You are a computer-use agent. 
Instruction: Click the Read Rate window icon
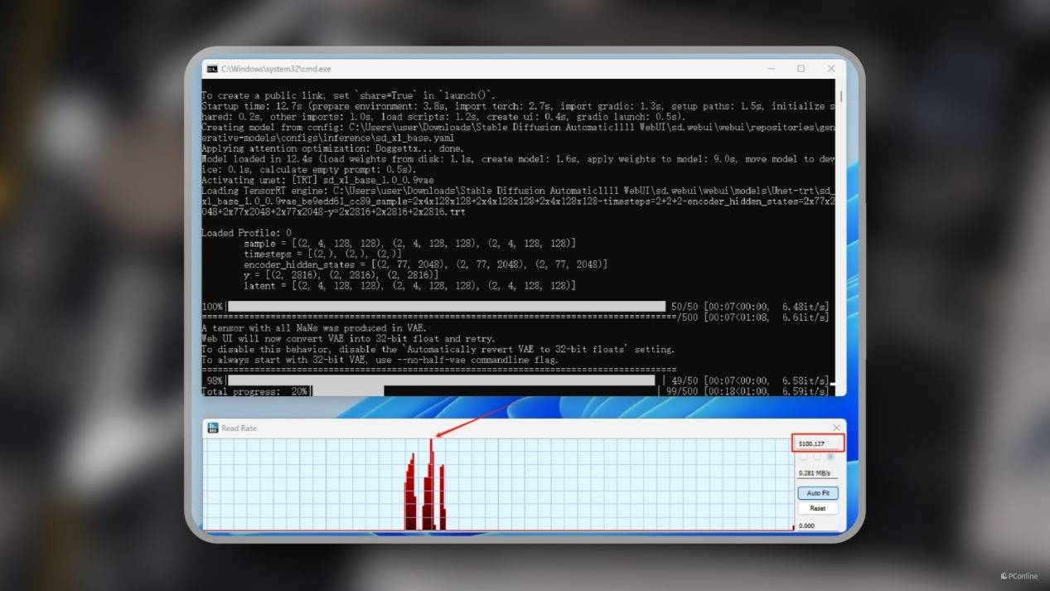click(212, 428)
